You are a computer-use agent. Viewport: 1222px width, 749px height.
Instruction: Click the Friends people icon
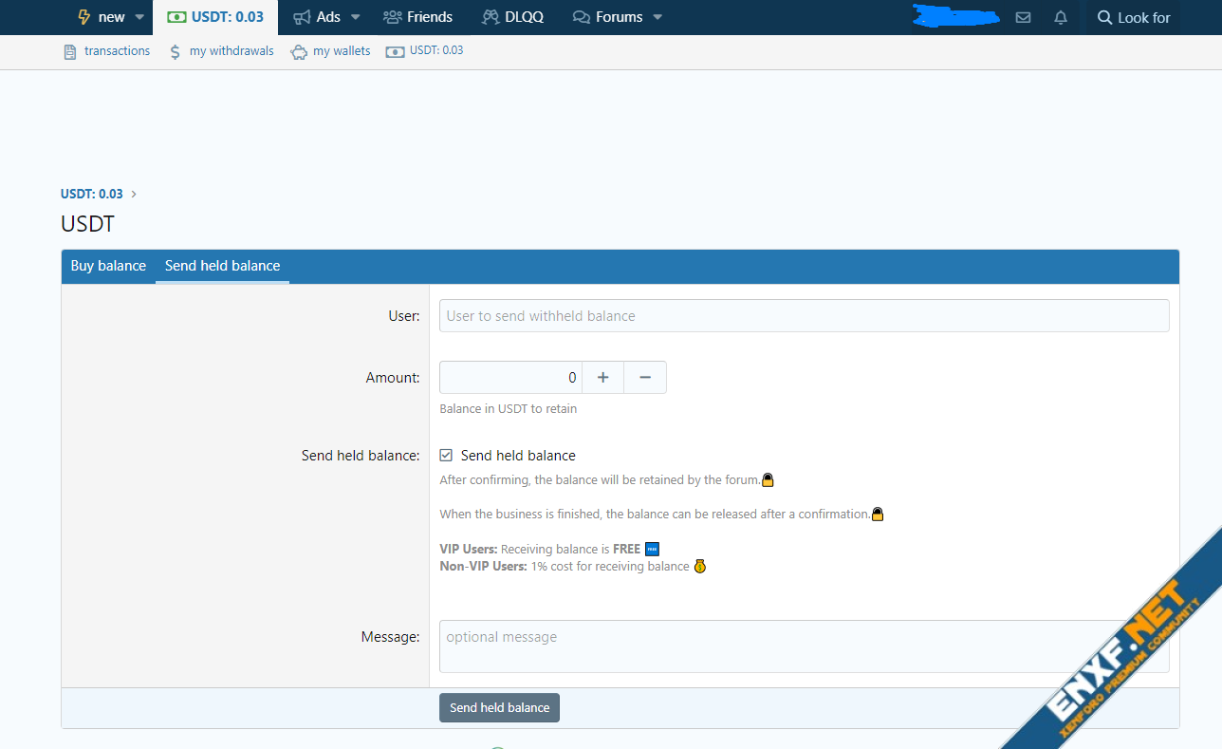[x=392, y=17]
